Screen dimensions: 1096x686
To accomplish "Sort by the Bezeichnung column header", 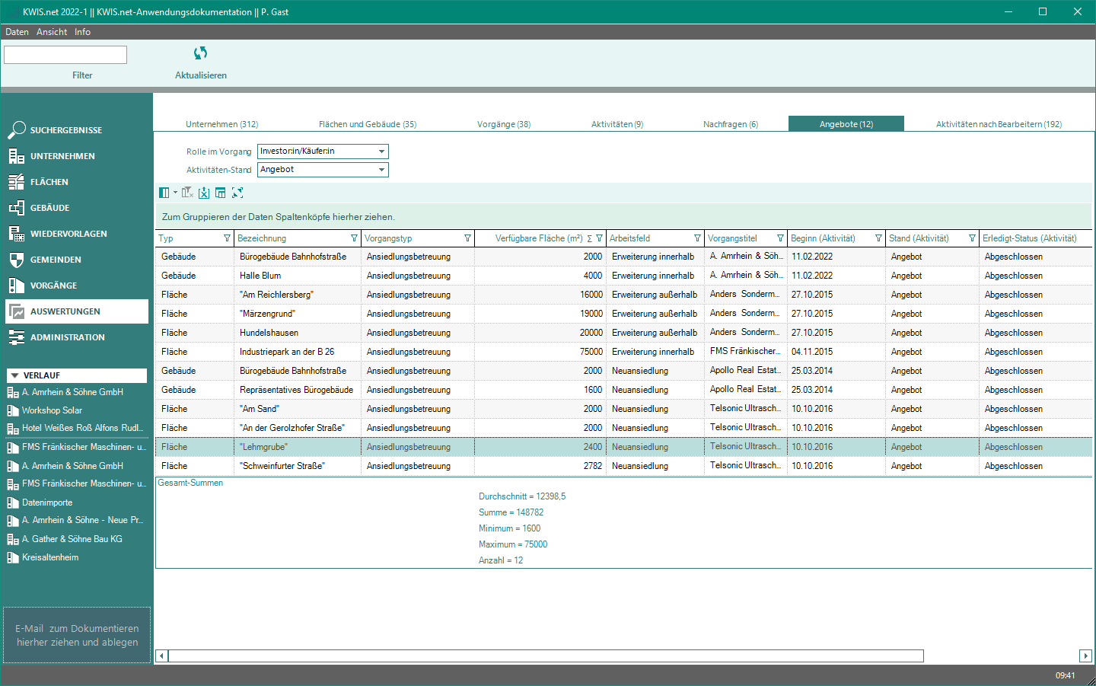I will [x=262, y=238].
